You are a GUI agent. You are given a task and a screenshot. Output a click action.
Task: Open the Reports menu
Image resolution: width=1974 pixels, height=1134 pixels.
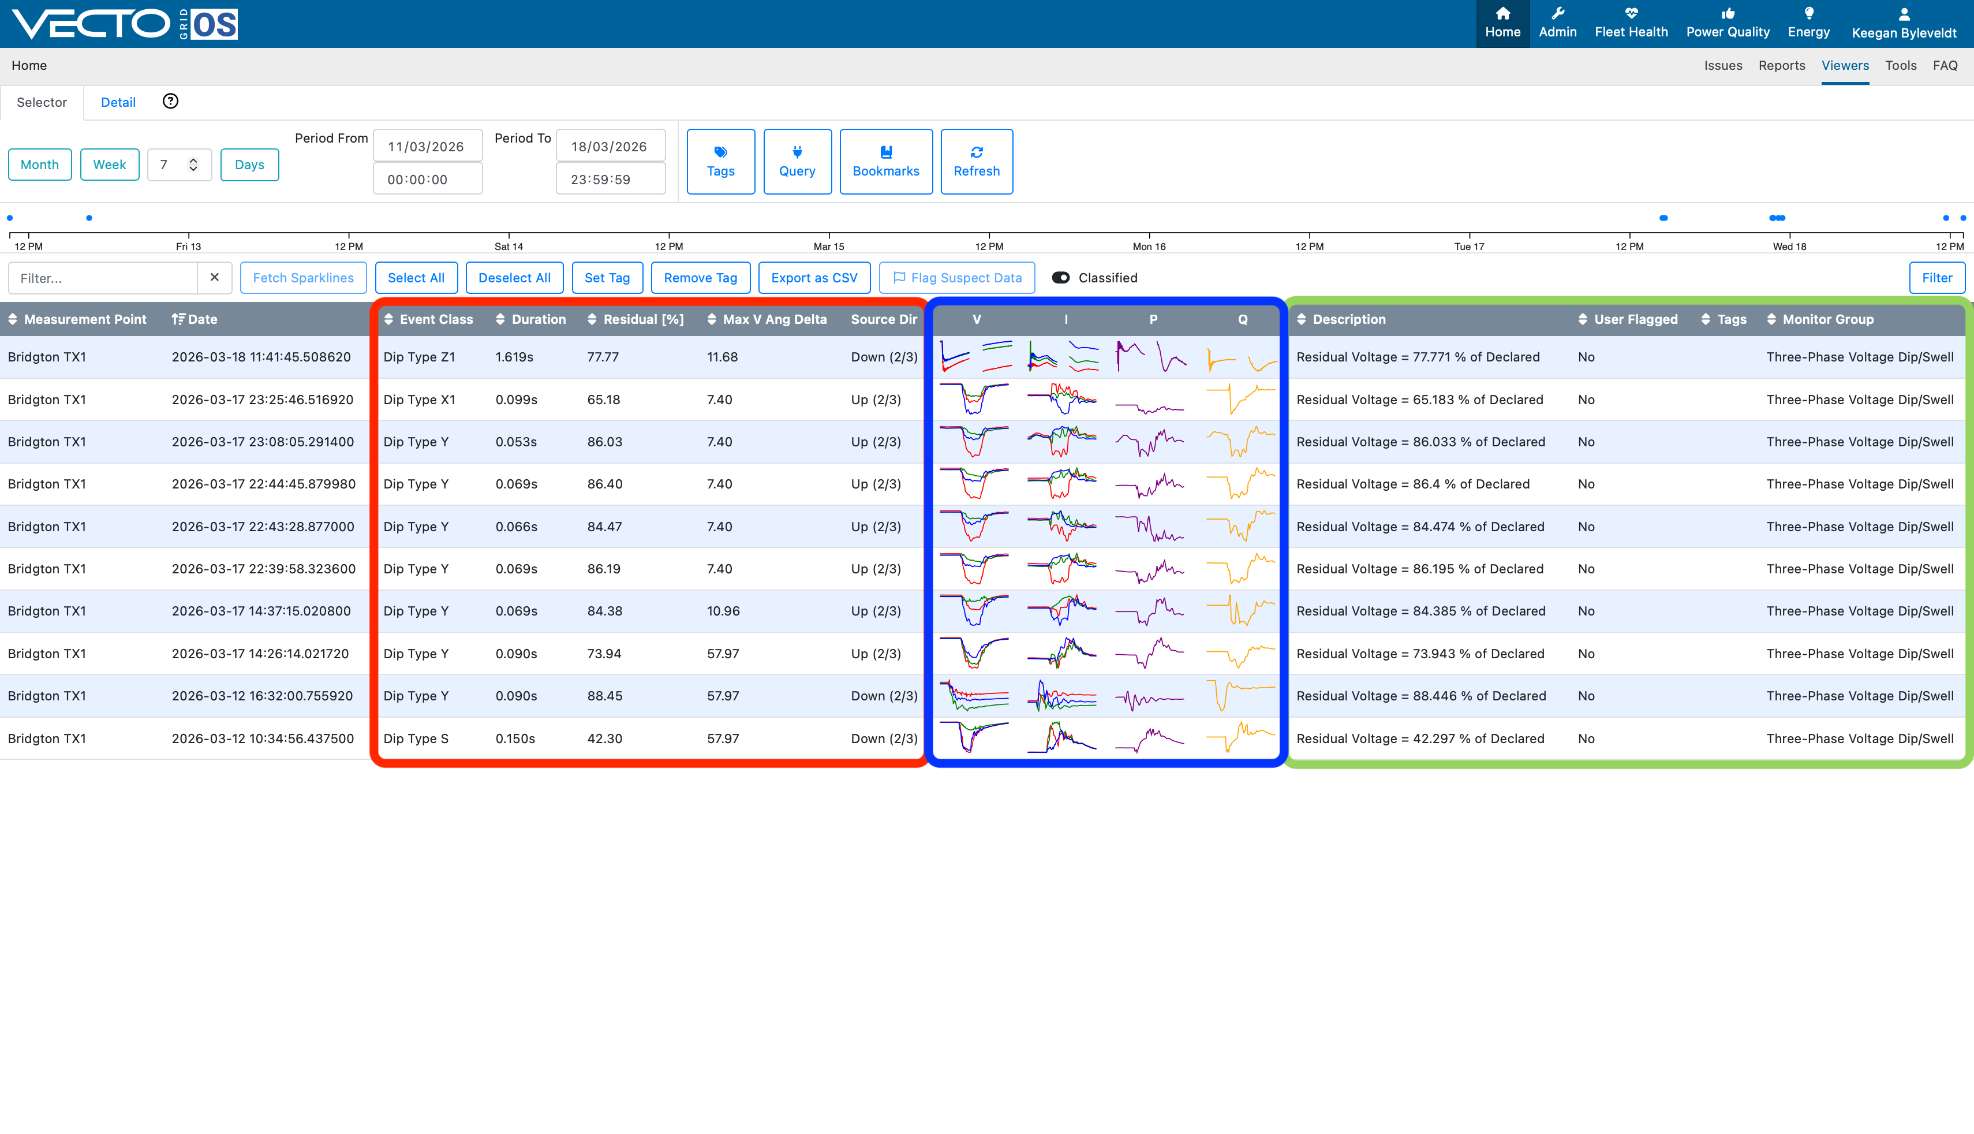click(x=1781, y=65)
